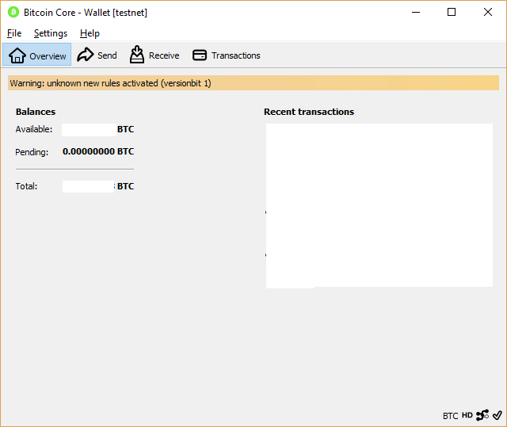507x427 pixels.
Task: Click the BTC unit selector in status bar
Action: (x=450, y=416)
